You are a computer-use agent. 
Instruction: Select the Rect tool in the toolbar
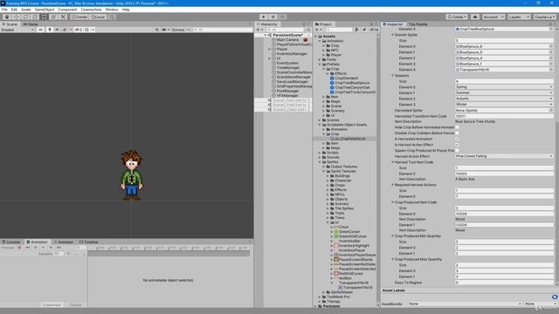(44, 17)
